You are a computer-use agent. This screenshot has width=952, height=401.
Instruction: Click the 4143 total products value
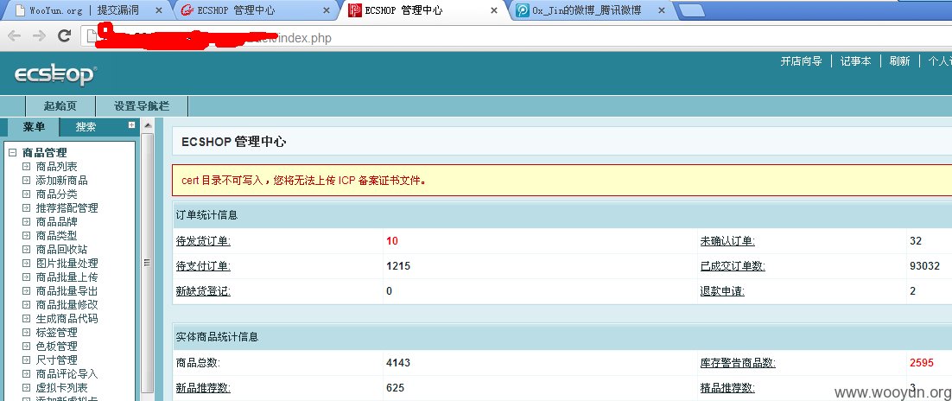pos(398,363)
